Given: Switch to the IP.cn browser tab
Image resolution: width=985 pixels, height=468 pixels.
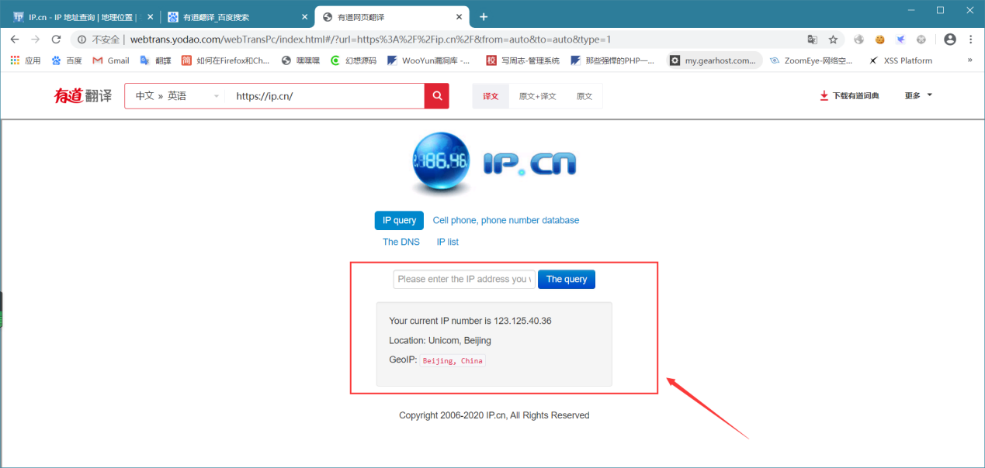Looking at the screenshot, I should 81,16.
